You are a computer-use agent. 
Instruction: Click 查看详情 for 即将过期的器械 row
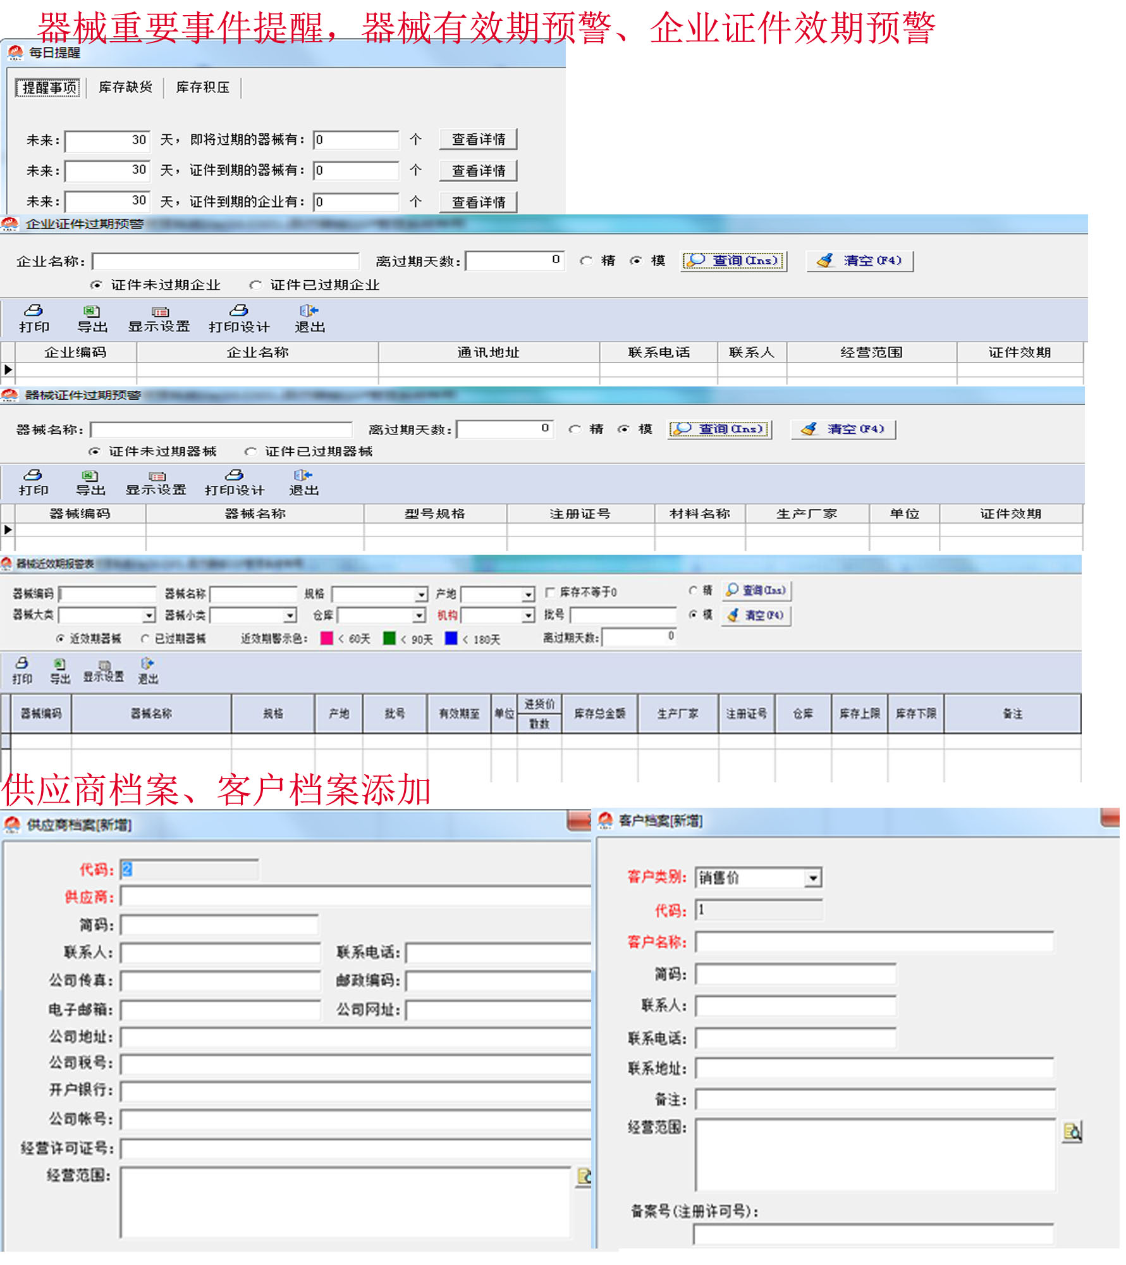click(x=479, y=139)
